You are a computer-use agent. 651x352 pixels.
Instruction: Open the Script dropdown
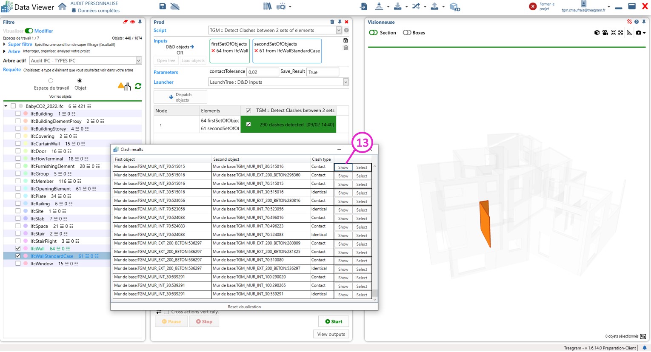point(339,30)
